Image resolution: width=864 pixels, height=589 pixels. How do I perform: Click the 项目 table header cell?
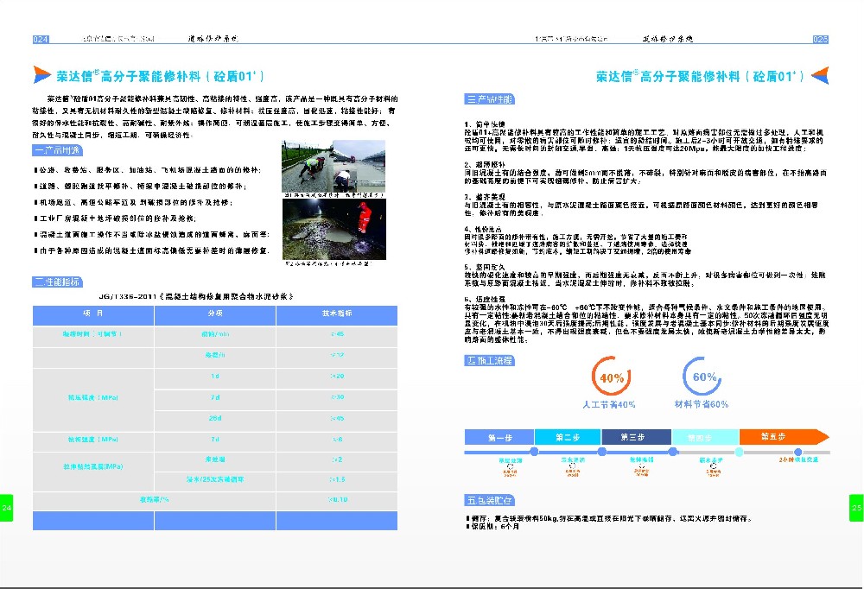coord(93,314)
